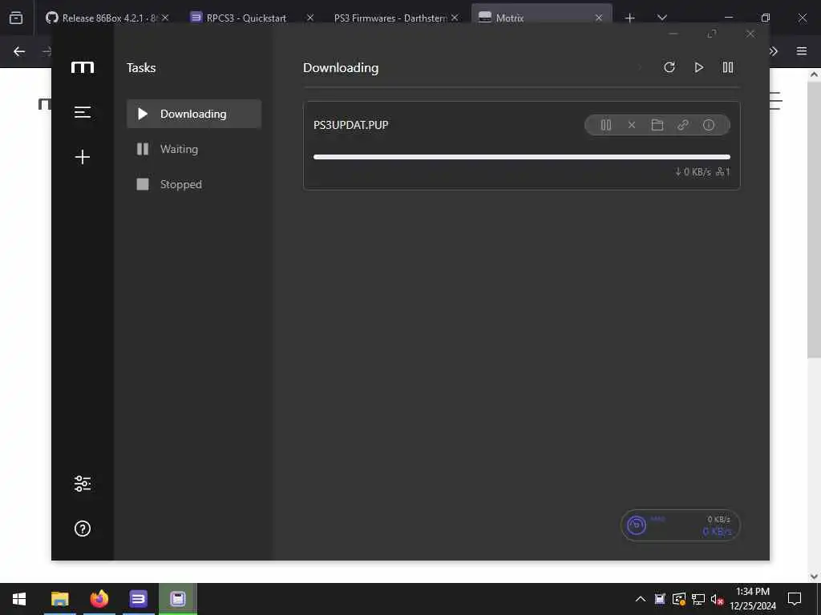Image resolution: width=821 pixels, height=615 pixels.
Task: Open Firefox from the taskbar
Action: (99, 599)
